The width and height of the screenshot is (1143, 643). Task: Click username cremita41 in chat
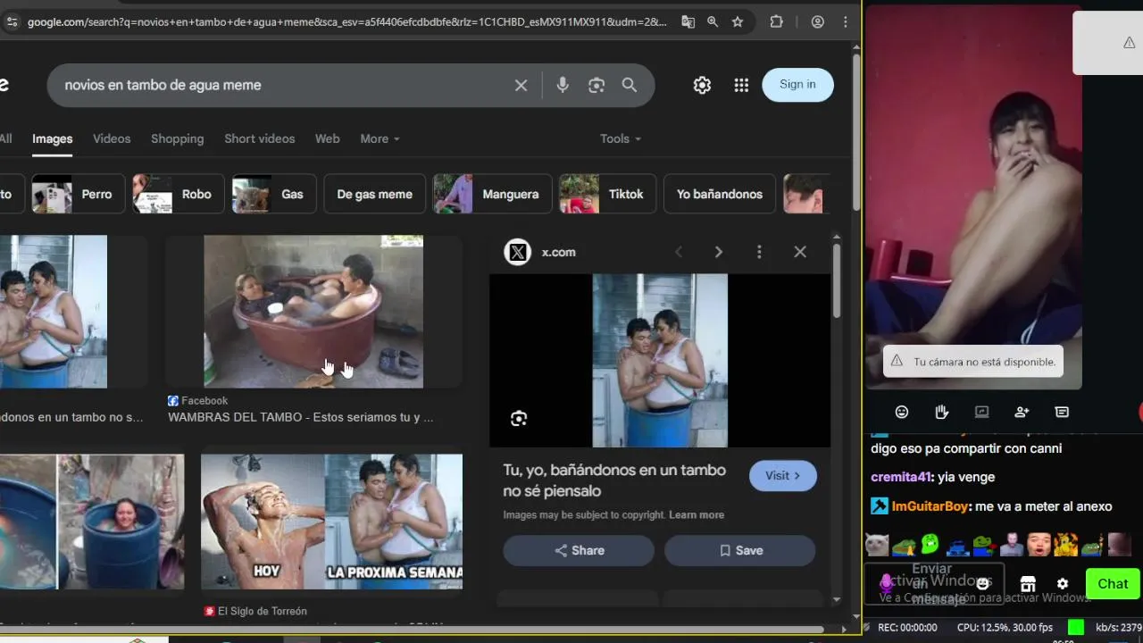pyautogui.click(x=901, y=477)
